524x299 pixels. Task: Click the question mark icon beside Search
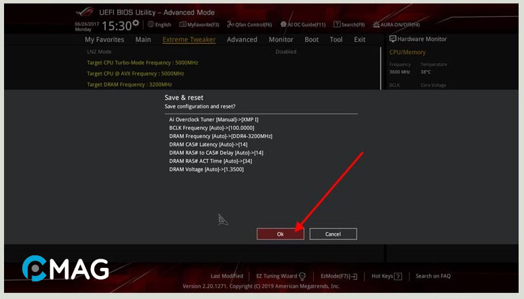click(337, 24)
